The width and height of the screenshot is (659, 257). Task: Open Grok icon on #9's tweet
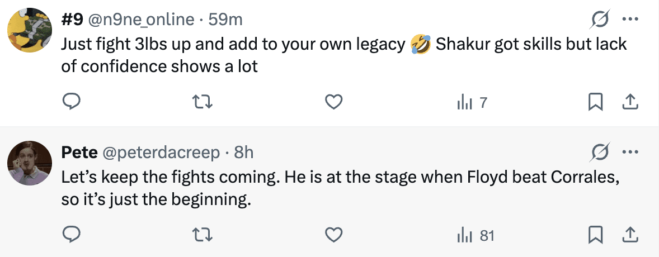(x=600, y=20)
